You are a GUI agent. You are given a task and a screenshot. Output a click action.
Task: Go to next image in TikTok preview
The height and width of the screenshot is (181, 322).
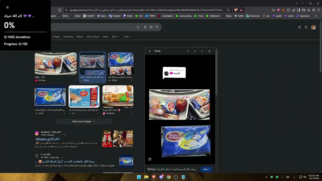click(x=195, y=51)
